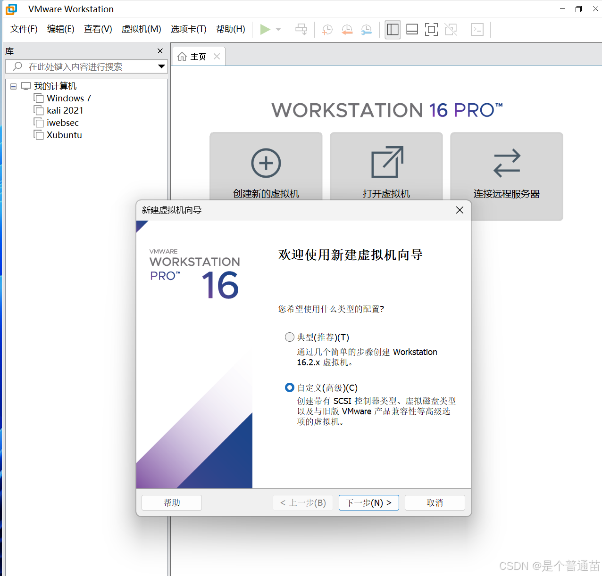Select iwebsec in the library tree
The width and height of the screenshot is (602, 576).
click(x=63, y=123)
